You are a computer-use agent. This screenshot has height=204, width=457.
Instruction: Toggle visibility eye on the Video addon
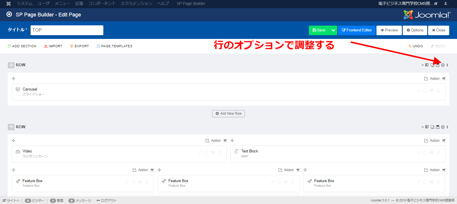click(213, 153)
